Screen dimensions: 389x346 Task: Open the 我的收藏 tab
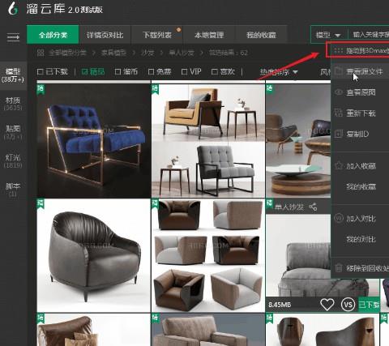point(261,35)
